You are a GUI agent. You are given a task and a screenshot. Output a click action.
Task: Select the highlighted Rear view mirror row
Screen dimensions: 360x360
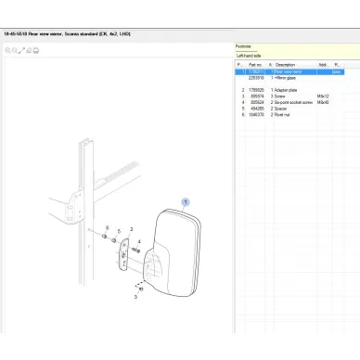pos(289,71)
